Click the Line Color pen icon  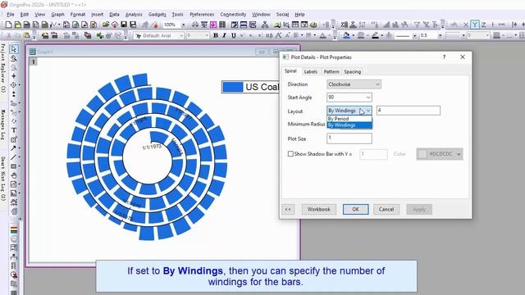pyautogui.click(x=375, y=35)
